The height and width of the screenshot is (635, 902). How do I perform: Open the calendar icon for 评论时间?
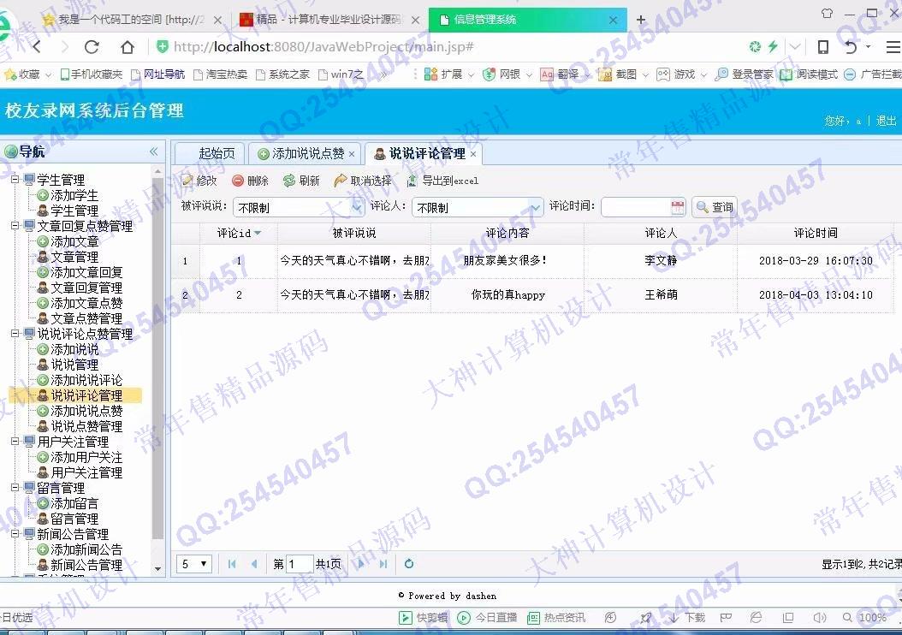click(678, 207)
